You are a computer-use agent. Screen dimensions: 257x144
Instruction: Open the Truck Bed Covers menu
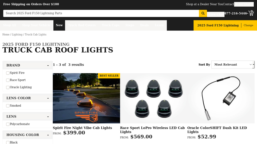[x=82, y=25]
